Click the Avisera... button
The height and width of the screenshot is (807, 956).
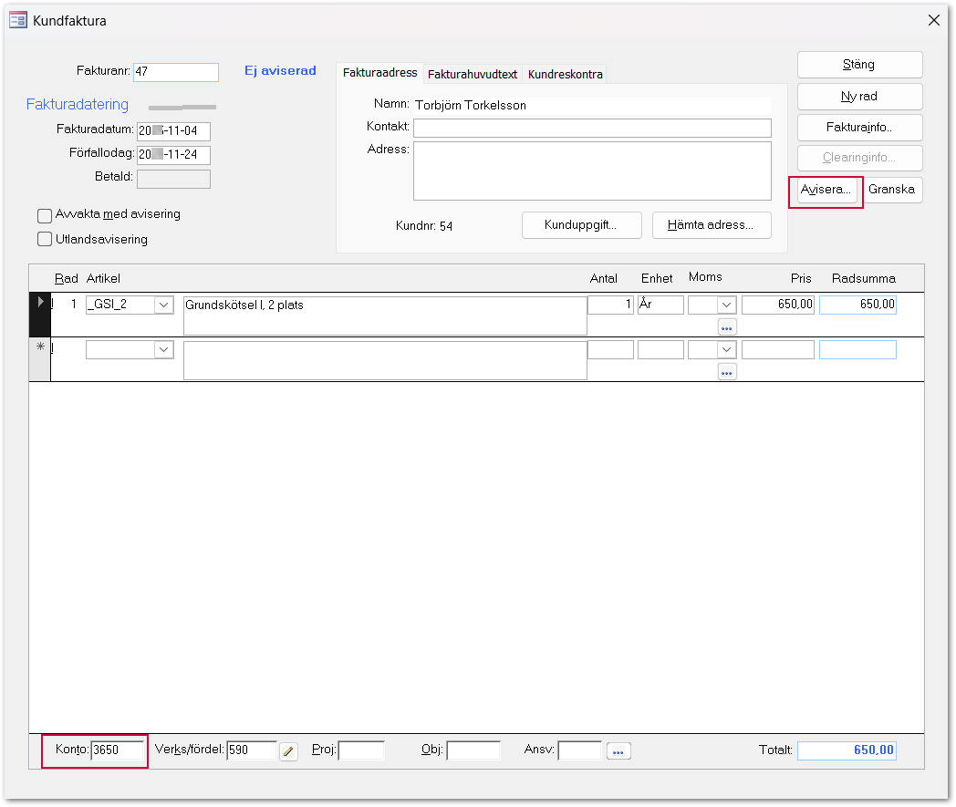(x=826, y=191)
